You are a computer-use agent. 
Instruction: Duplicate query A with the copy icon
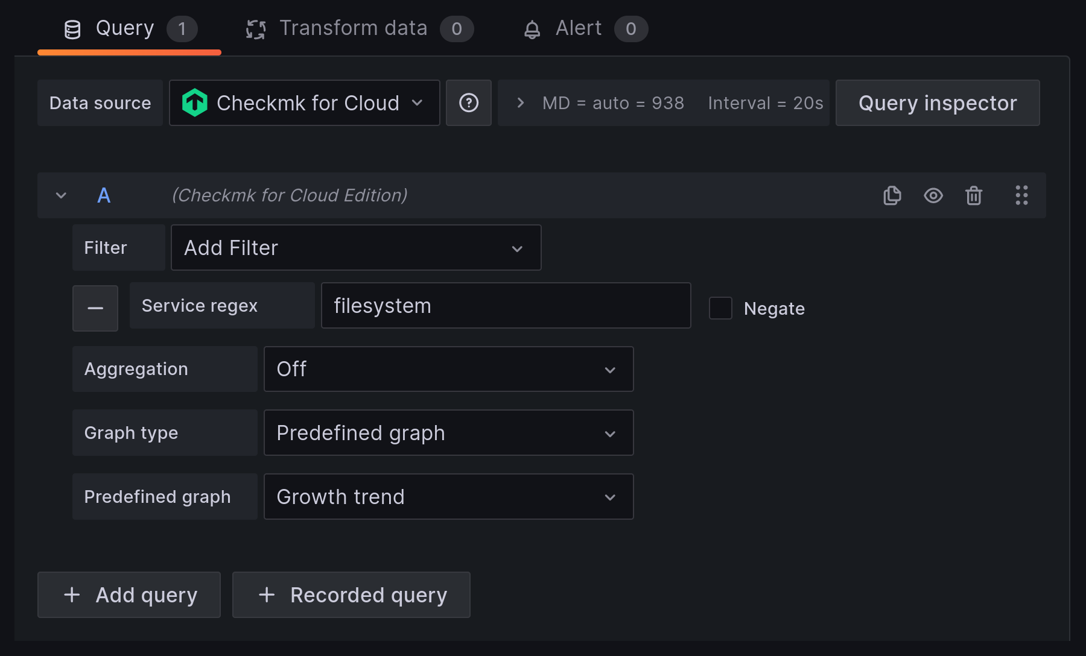click(892, 195)
